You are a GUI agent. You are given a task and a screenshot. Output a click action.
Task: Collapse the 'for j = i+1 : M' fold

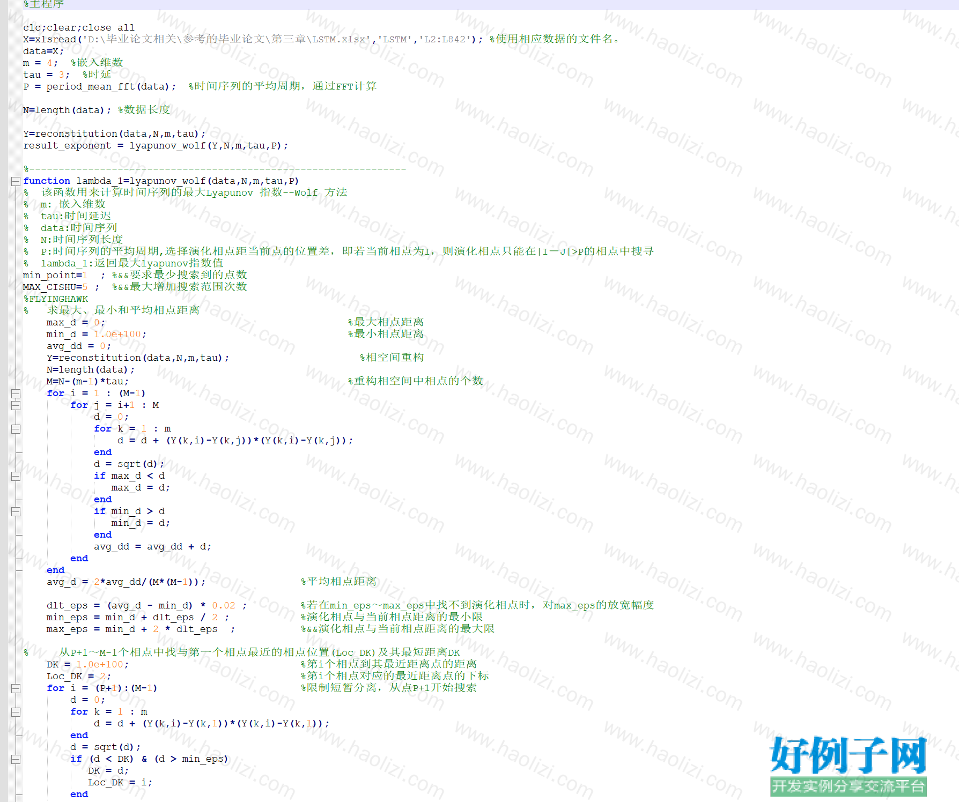click(x=16, y=405)
